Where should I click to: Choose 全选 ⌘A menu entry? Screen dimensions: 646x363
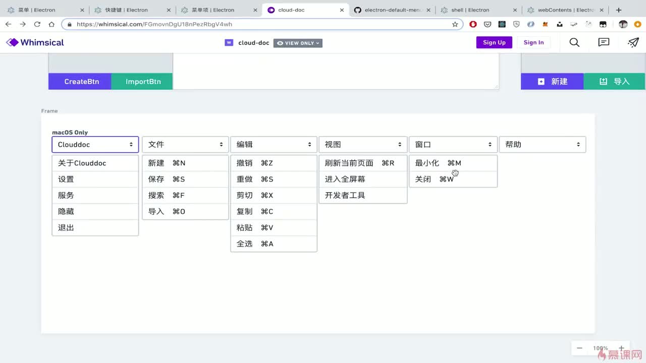point(274,244)
